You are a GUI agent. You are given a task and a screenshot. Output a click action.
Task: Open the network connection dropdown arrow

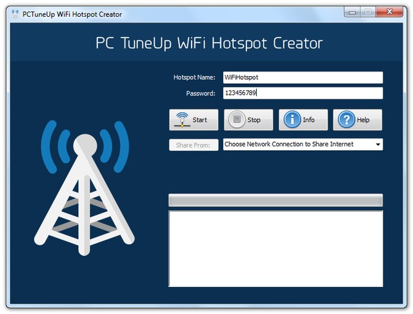[378, 144]
